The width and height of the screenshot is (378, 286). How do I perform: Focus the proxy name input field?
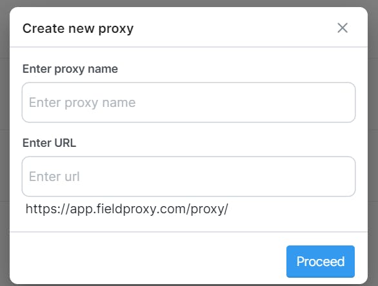pyautogui.click(x=188, y=102)
